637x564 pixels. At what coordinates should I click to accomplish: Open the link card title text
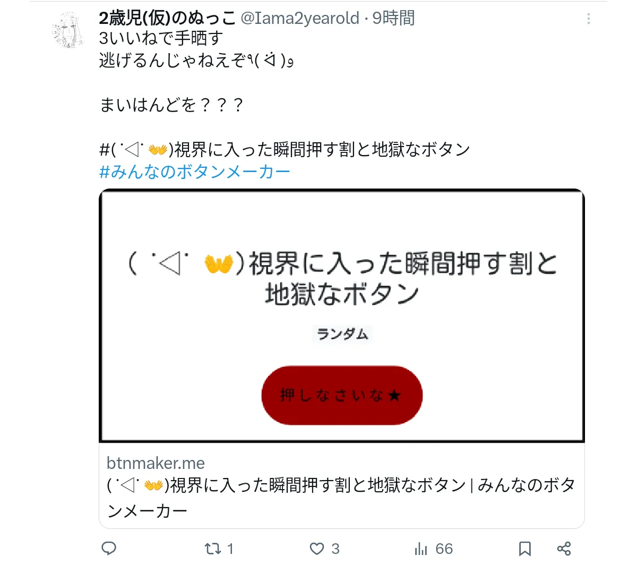pos(341,498)
